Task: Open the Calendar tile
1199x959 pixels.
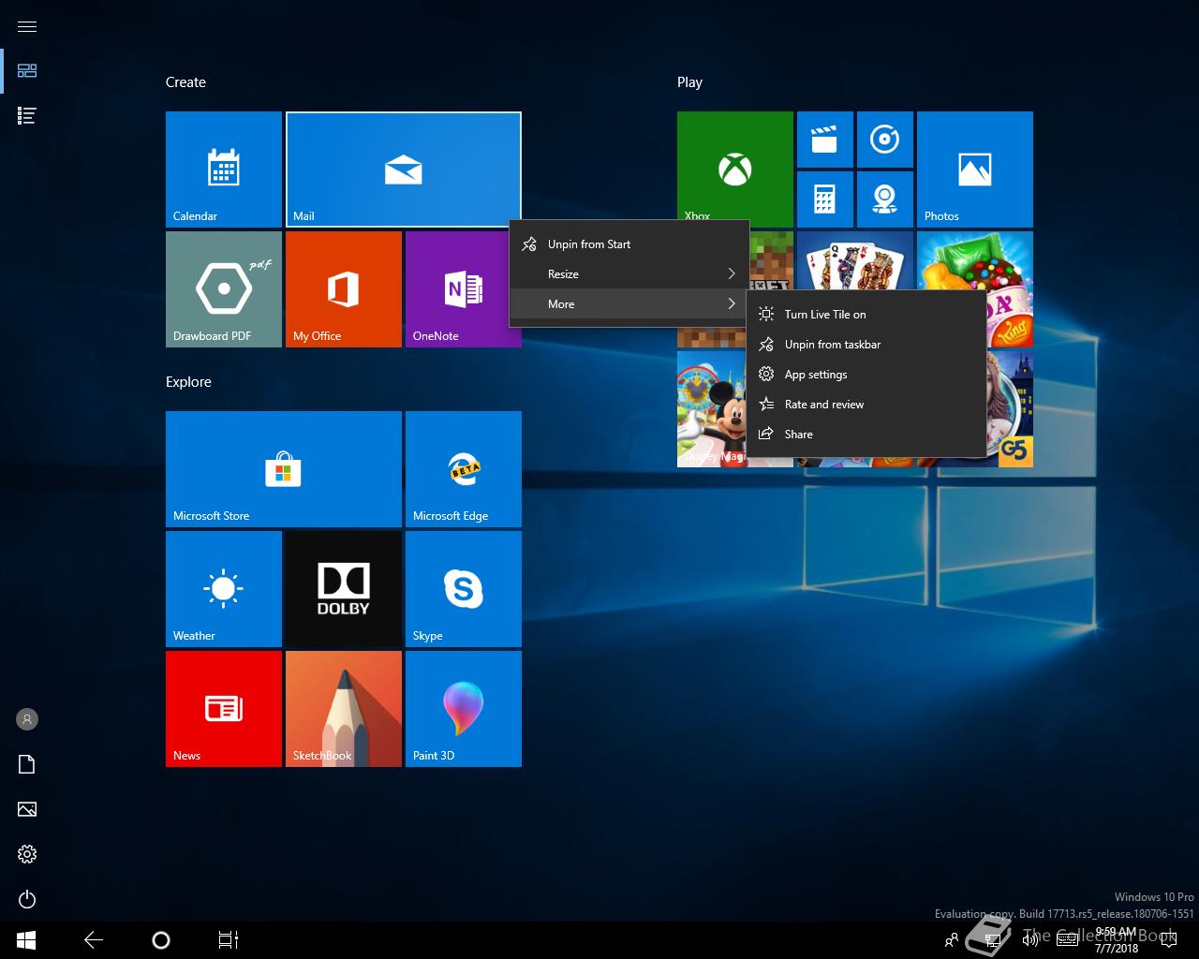Action: click(x=224, y=170)
